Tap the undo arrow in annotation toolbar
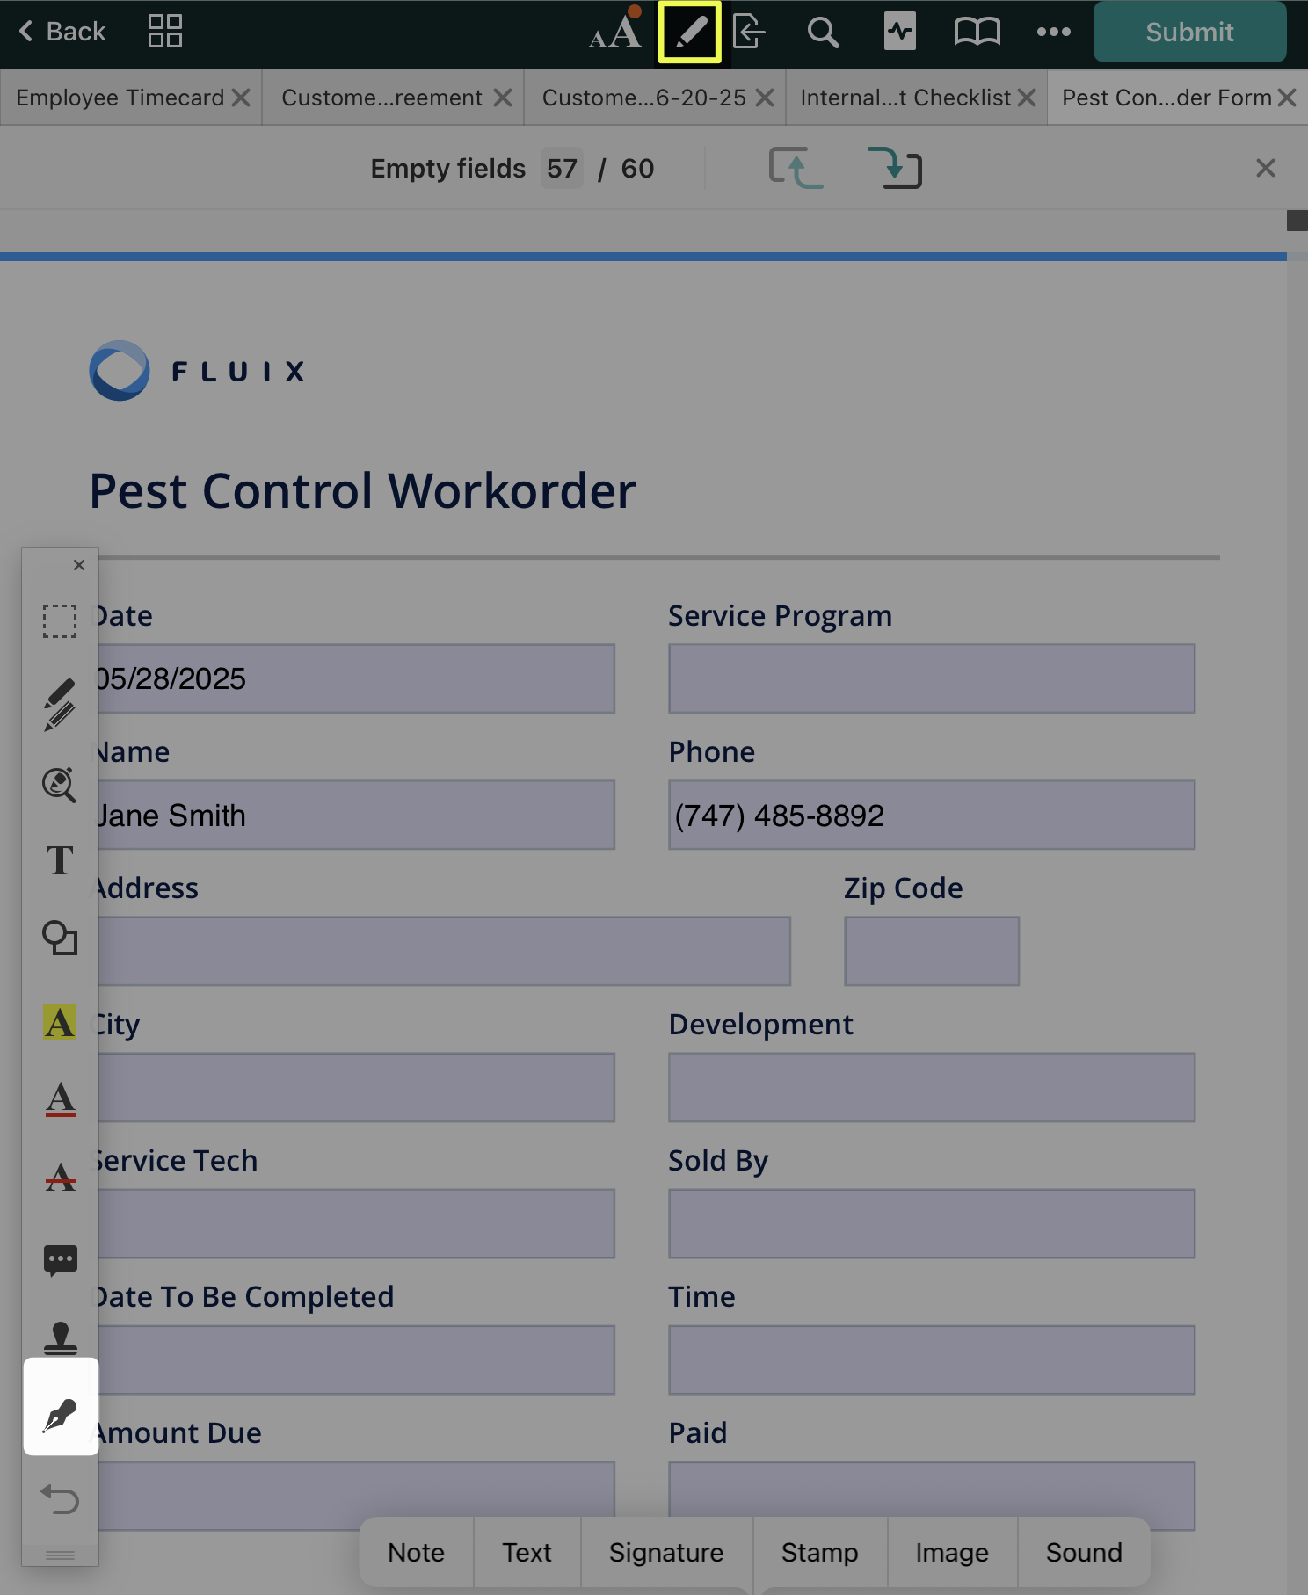 tap(60, 1498)
